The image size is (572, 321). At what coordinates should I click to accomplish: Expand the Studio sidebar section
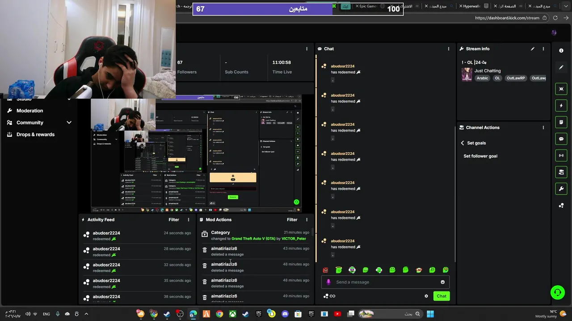coord(69,99)
